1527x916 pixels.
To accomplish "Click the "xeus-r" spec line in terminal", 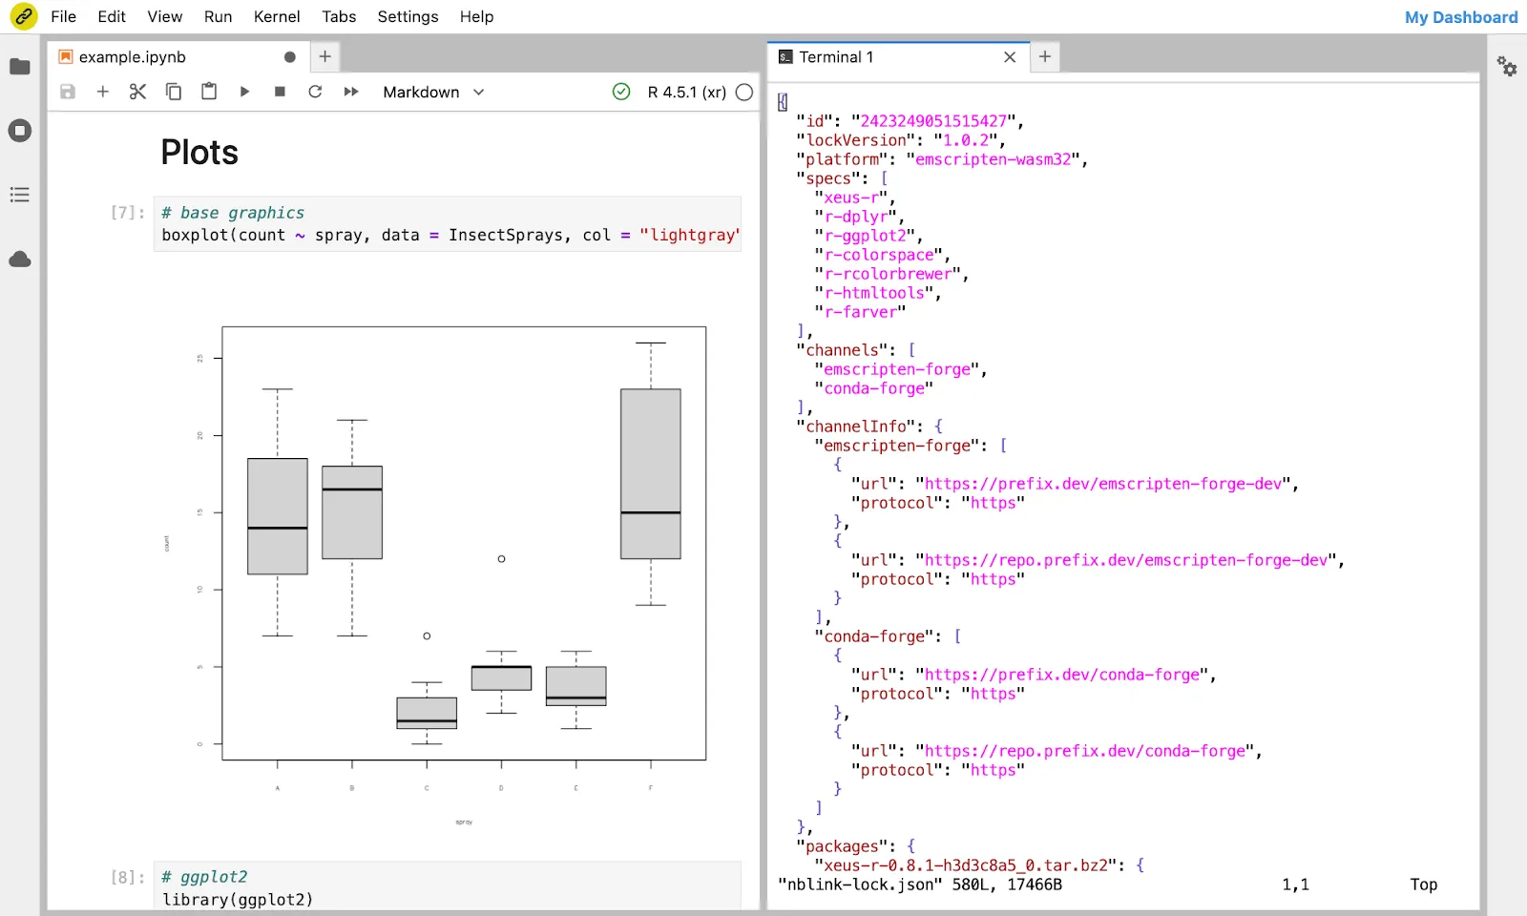I will pyautogui.click(x=855, y=198).
